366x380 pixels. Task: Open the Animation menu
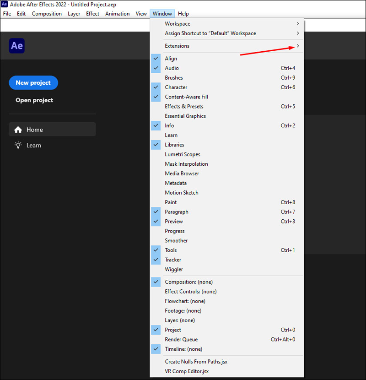[118, 14]
